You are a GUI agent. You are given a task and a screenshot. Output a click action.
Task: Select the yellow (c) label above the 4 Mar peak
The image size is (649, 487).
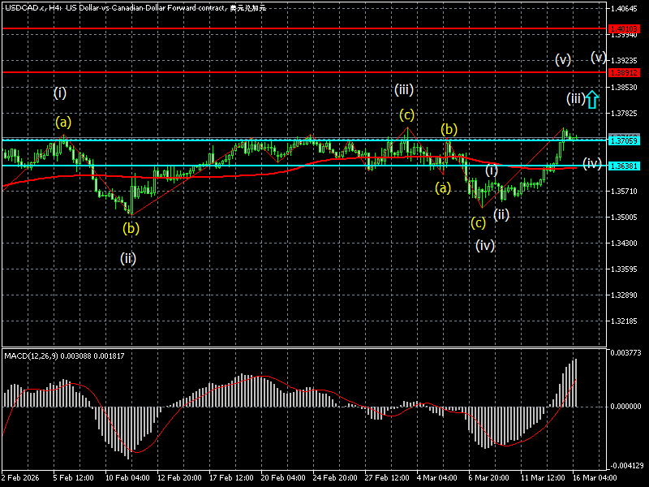[x=407, y=114]
